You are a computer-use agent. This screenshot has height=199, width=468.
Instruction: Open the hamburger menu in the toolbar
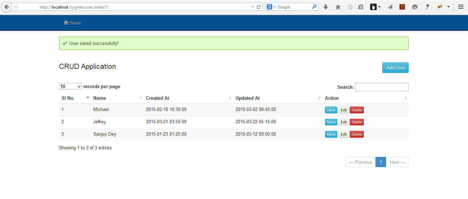coord(460,7)
